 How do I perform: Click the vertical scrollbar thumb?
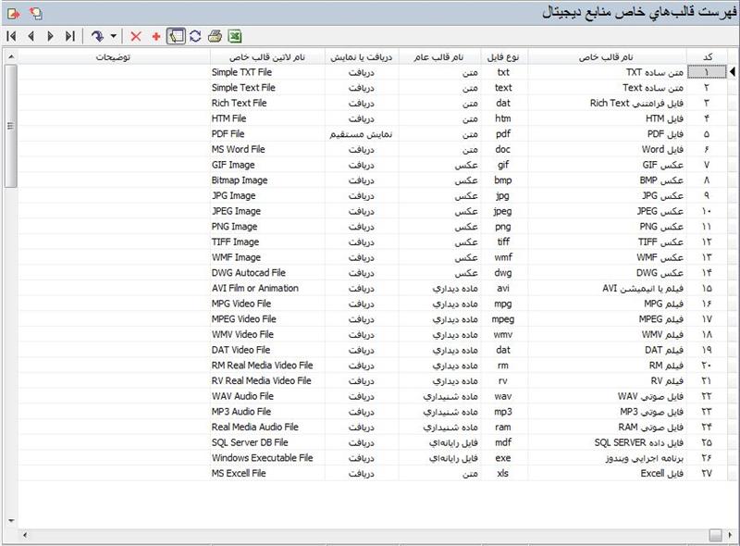coord(11,126)
